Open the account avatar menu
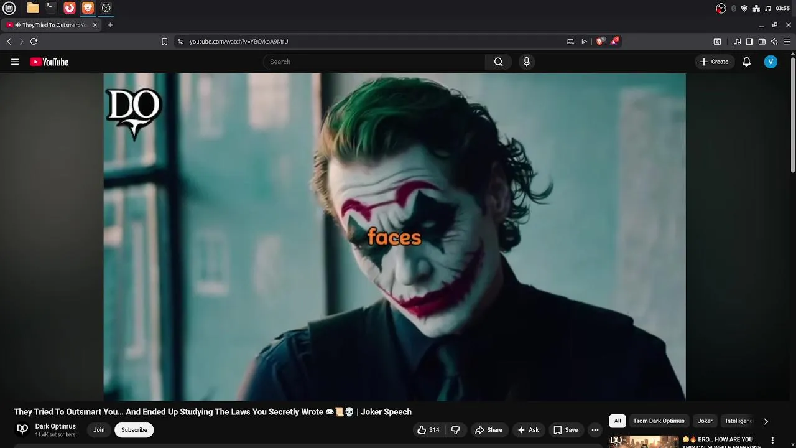Image resolution: width=796 pixels, height=448 pixels. point(771,62)
